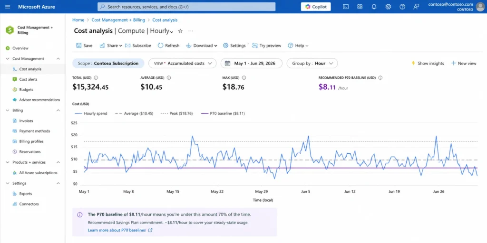Click the info icon next to TOTAL (USD)
487x243 pixels.
point(96,78)
